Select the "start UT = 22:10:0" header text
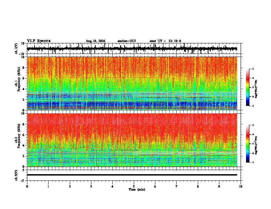This screenshot has width=271, height=209. click(x=165, y=41)
